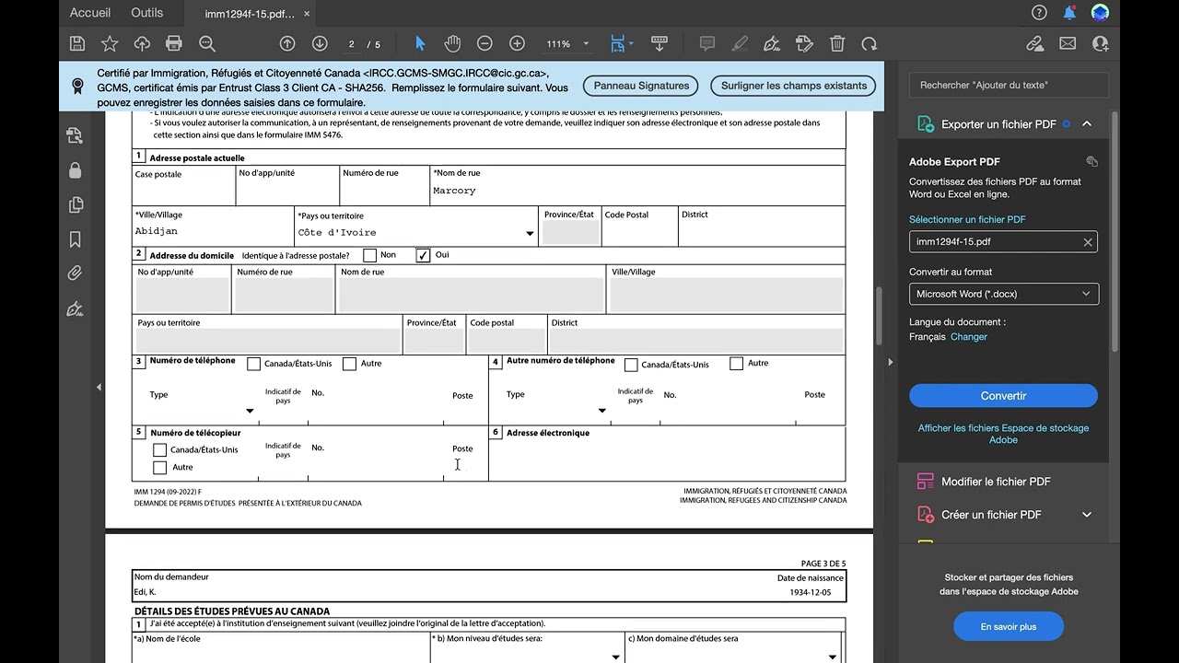Upload the file to cloud storage
This screenshot has height=663, width=1179.
pyautogui.click(x=142, y=43)
